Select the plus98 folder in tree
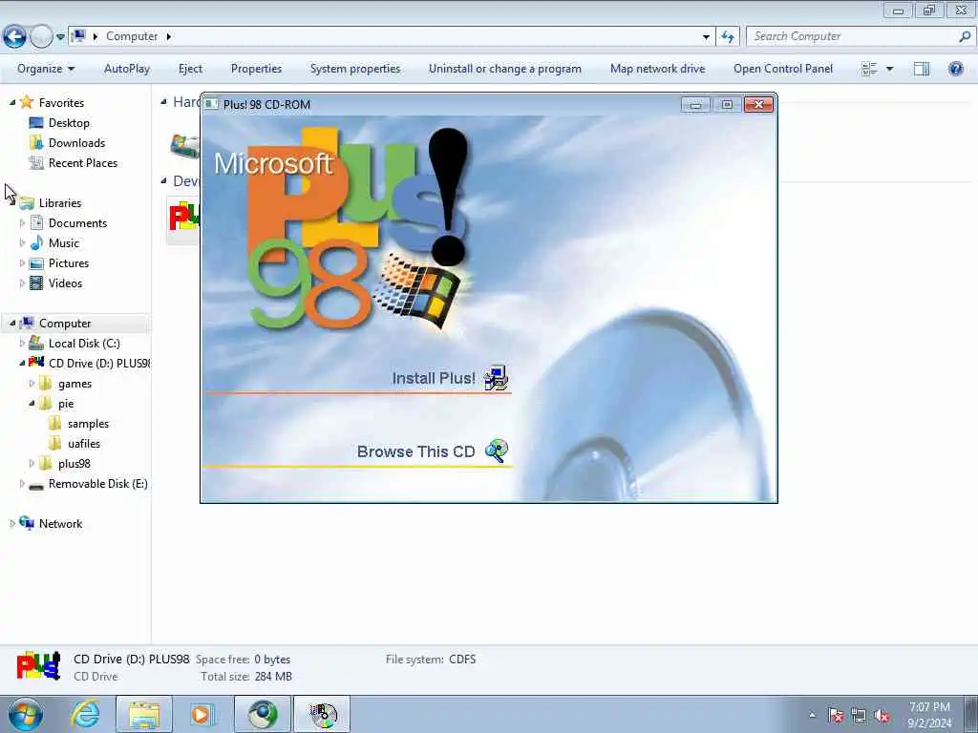Screen dimensions: 978x733 [74, 464]
